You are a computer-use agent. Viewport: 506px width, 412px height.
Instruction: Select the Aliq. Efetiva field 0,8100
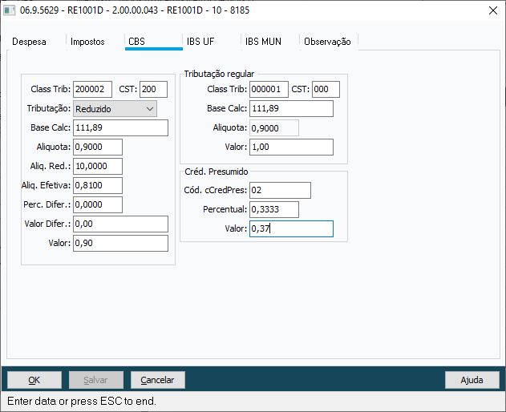[98, 185]
